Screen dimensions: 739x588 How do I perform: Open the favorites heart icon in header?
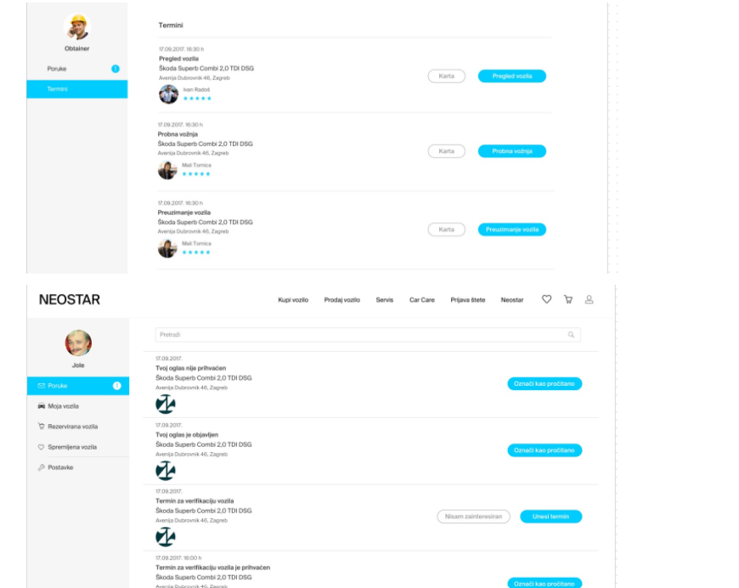546,299
